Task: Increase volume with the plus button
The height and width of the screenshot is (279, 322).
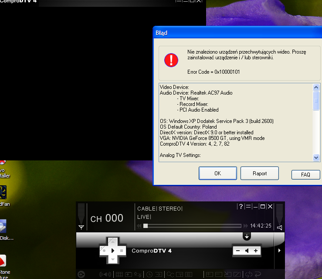Action: pos(256,251)
